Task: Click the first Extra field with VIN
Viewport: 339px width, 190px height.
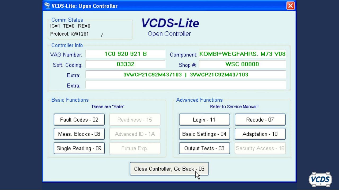Action: click(186, 75)
